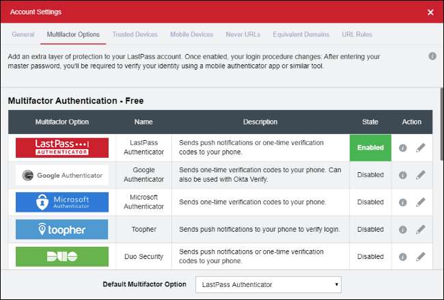Switch to URL Rules tab
Screen dimensions: 444x300
(357, 34)
